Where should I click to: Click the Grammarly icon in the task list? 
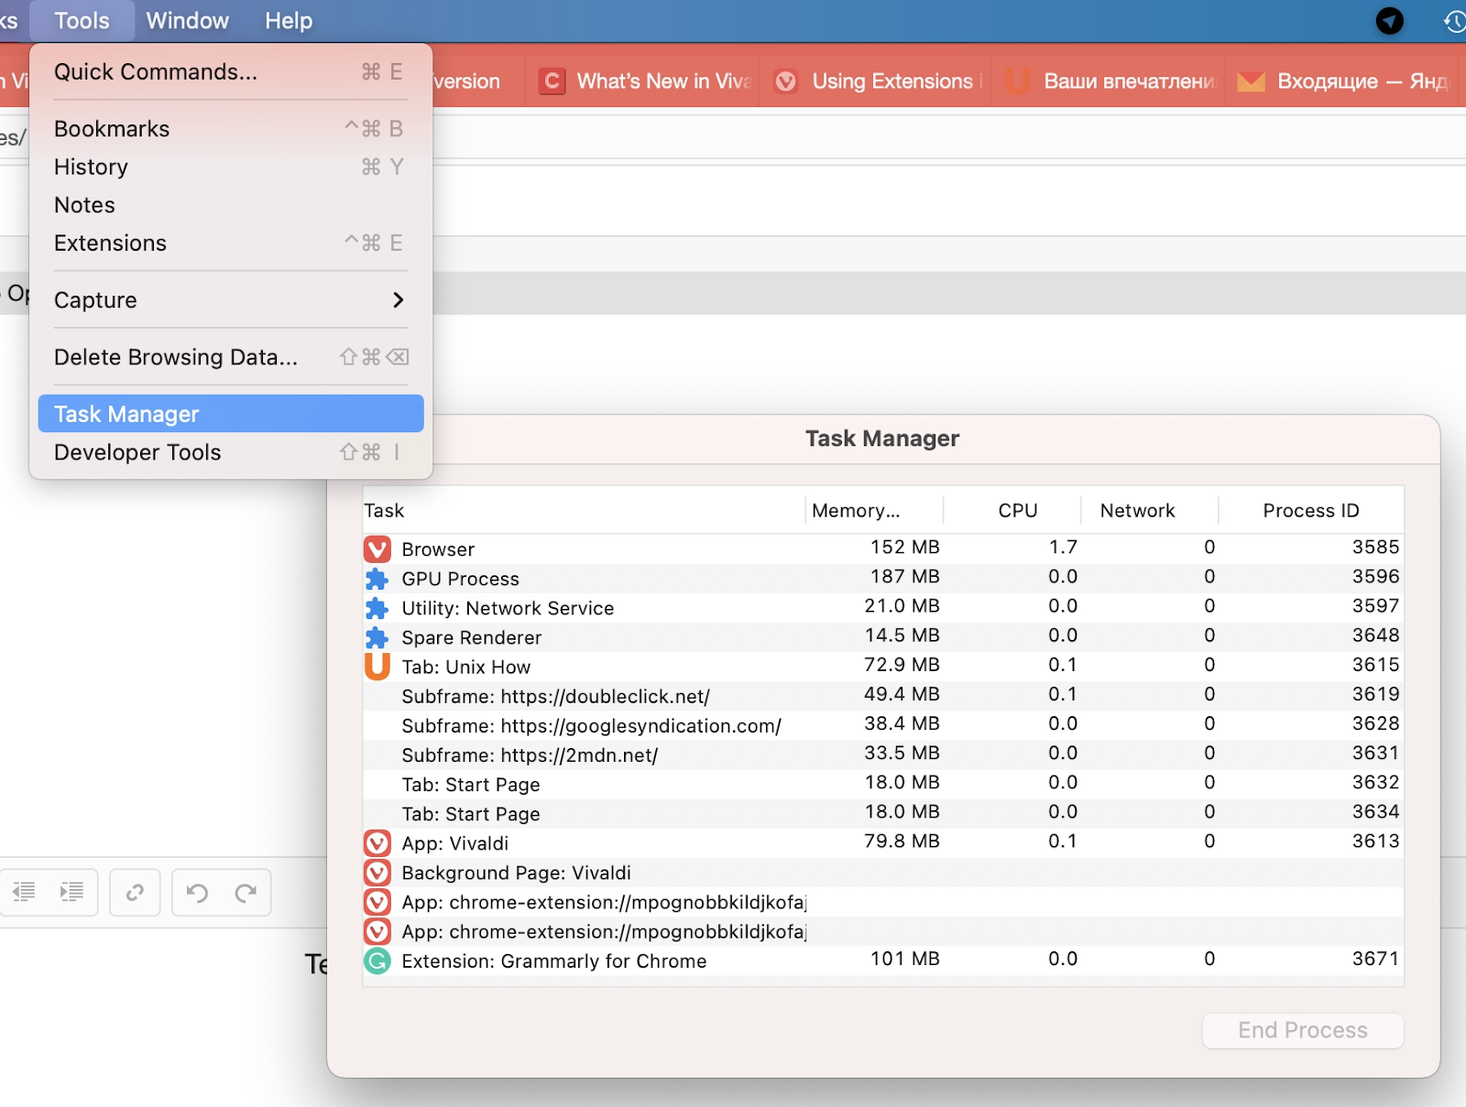click(377, 960)
